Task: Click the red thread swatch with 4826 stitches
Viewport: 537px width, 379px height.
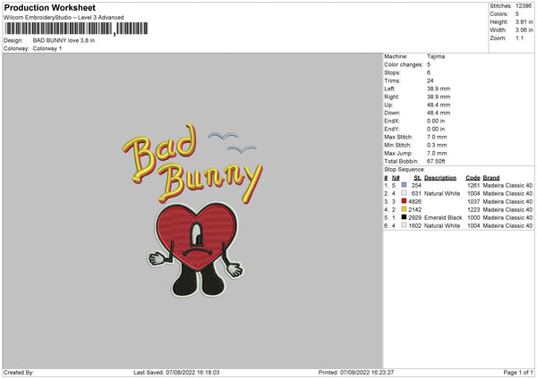Action: click(405, 201)
